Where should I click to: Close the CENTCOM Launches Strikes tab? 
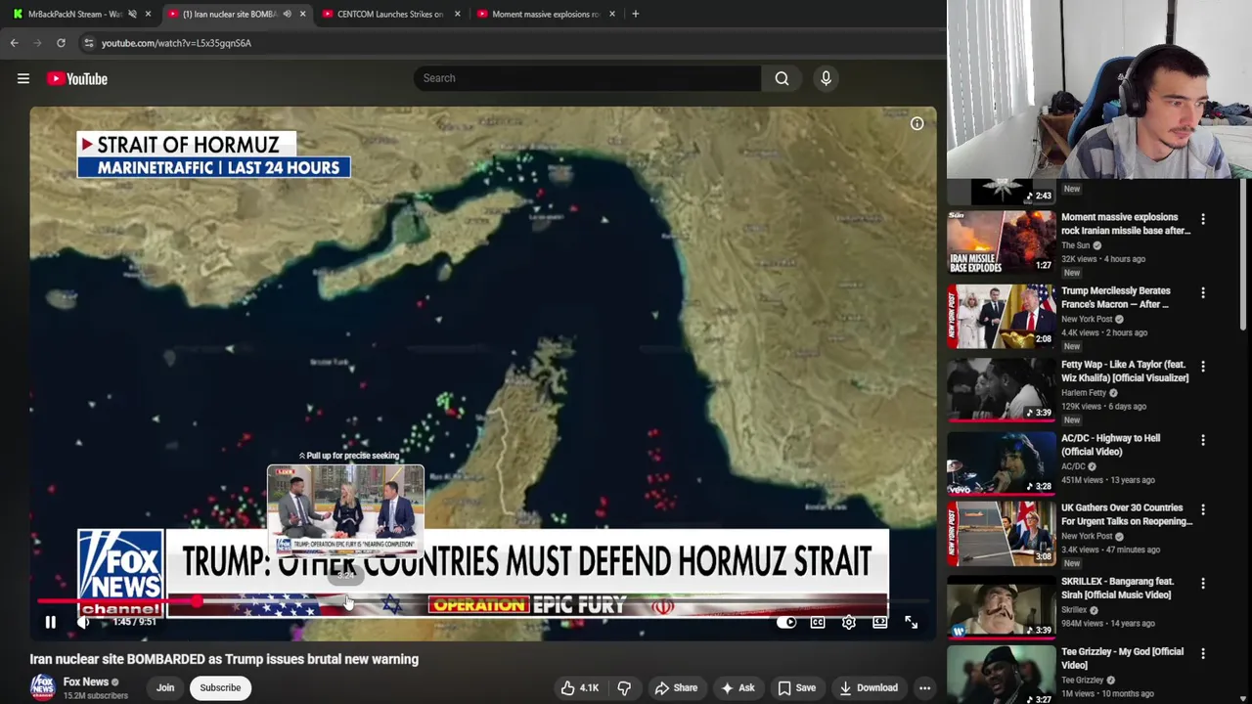[x=457, y=14]
